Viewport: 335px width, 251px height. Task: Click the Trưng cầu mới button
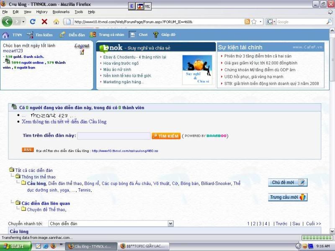[288, 197]
